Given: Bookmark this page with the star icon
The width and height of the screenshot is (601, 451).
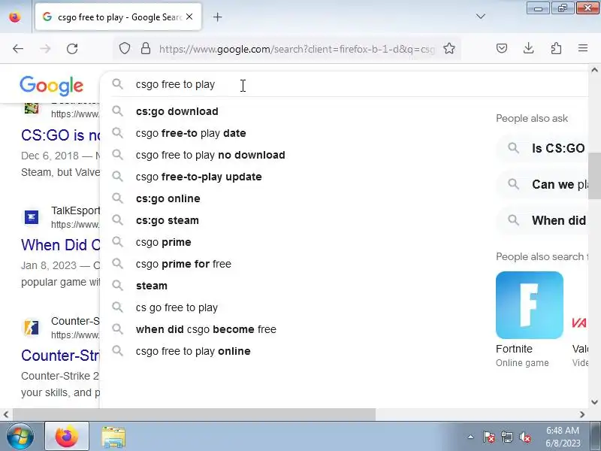Looking at the screenshot, I should (x=448, y=48).
